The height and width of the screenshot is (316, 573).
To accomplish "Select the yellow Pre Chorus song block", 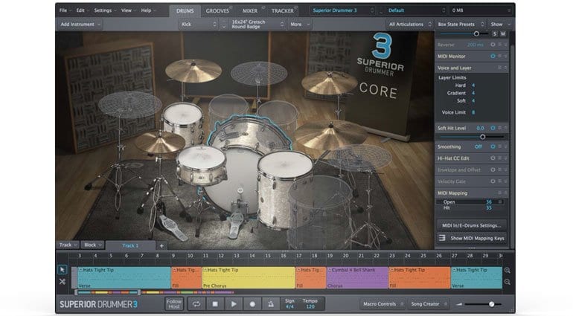I will point(249,277).
